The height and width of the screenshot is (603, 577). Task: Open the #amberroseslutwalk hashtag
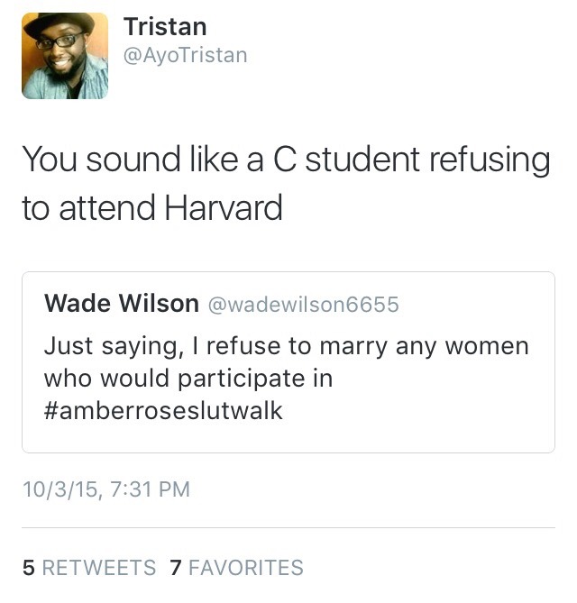pos(163,411)
